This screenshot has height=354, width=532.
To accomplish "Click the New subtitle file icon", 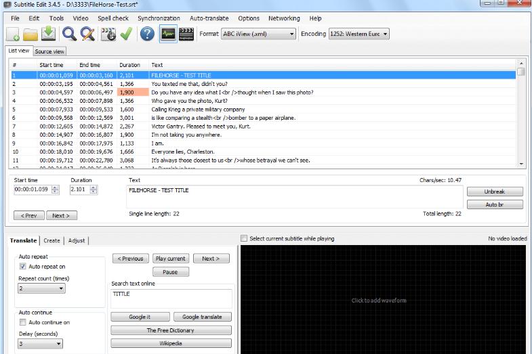I will coord(13,34).
